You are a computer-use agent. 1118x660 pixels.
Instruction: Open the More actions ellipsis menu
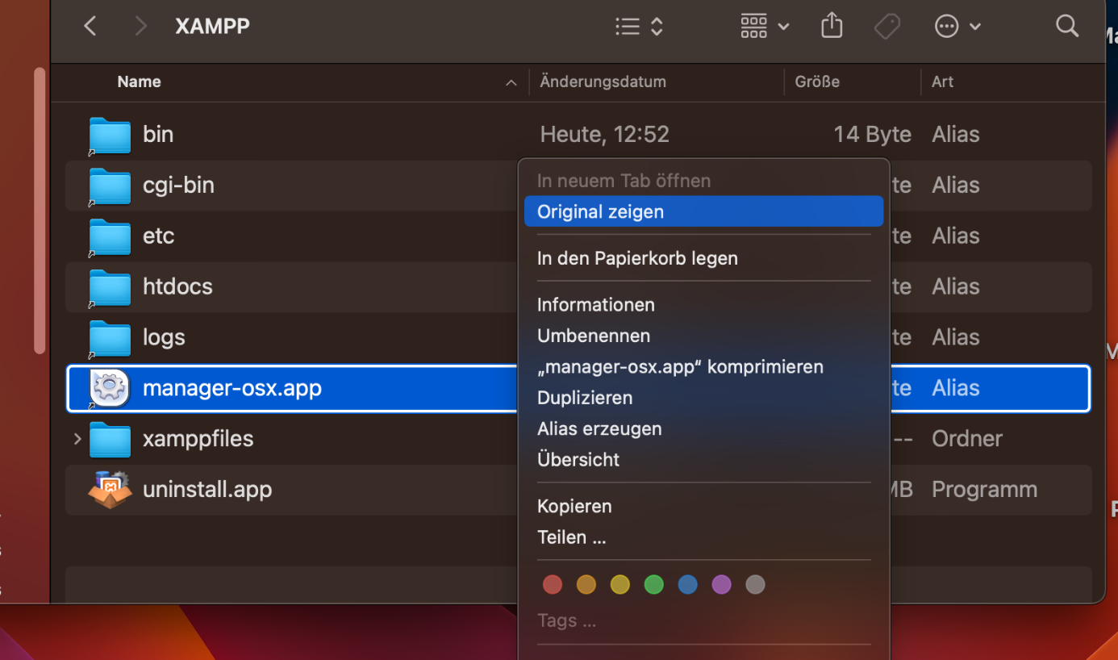957,27
